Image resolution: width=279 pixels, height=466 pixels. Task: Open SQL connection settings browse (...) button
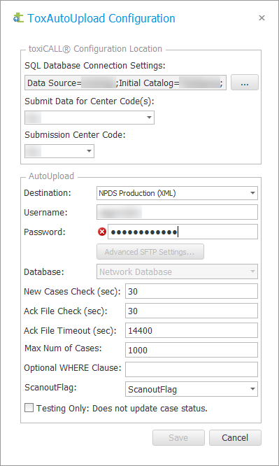pyautogui.click(x=245, y=83)
